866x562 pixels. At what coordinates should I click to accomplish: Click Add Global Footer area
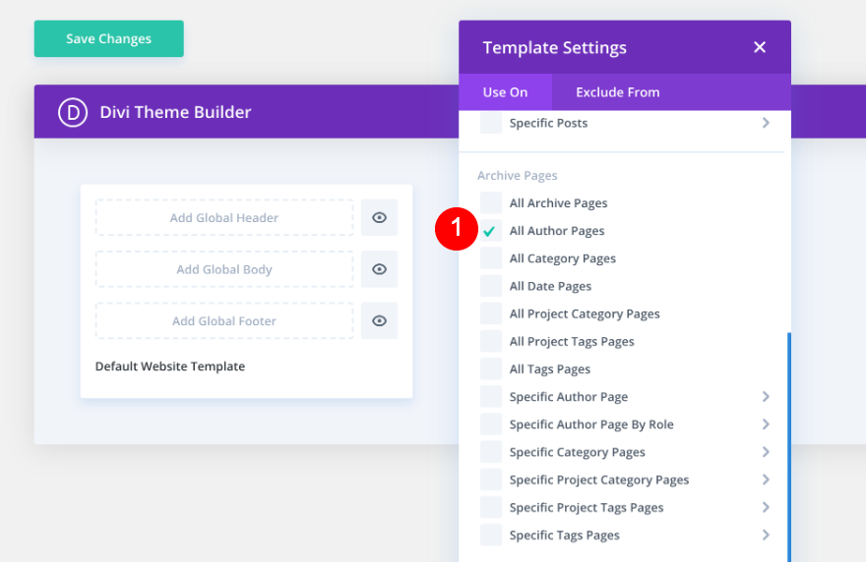coord(224,321)
